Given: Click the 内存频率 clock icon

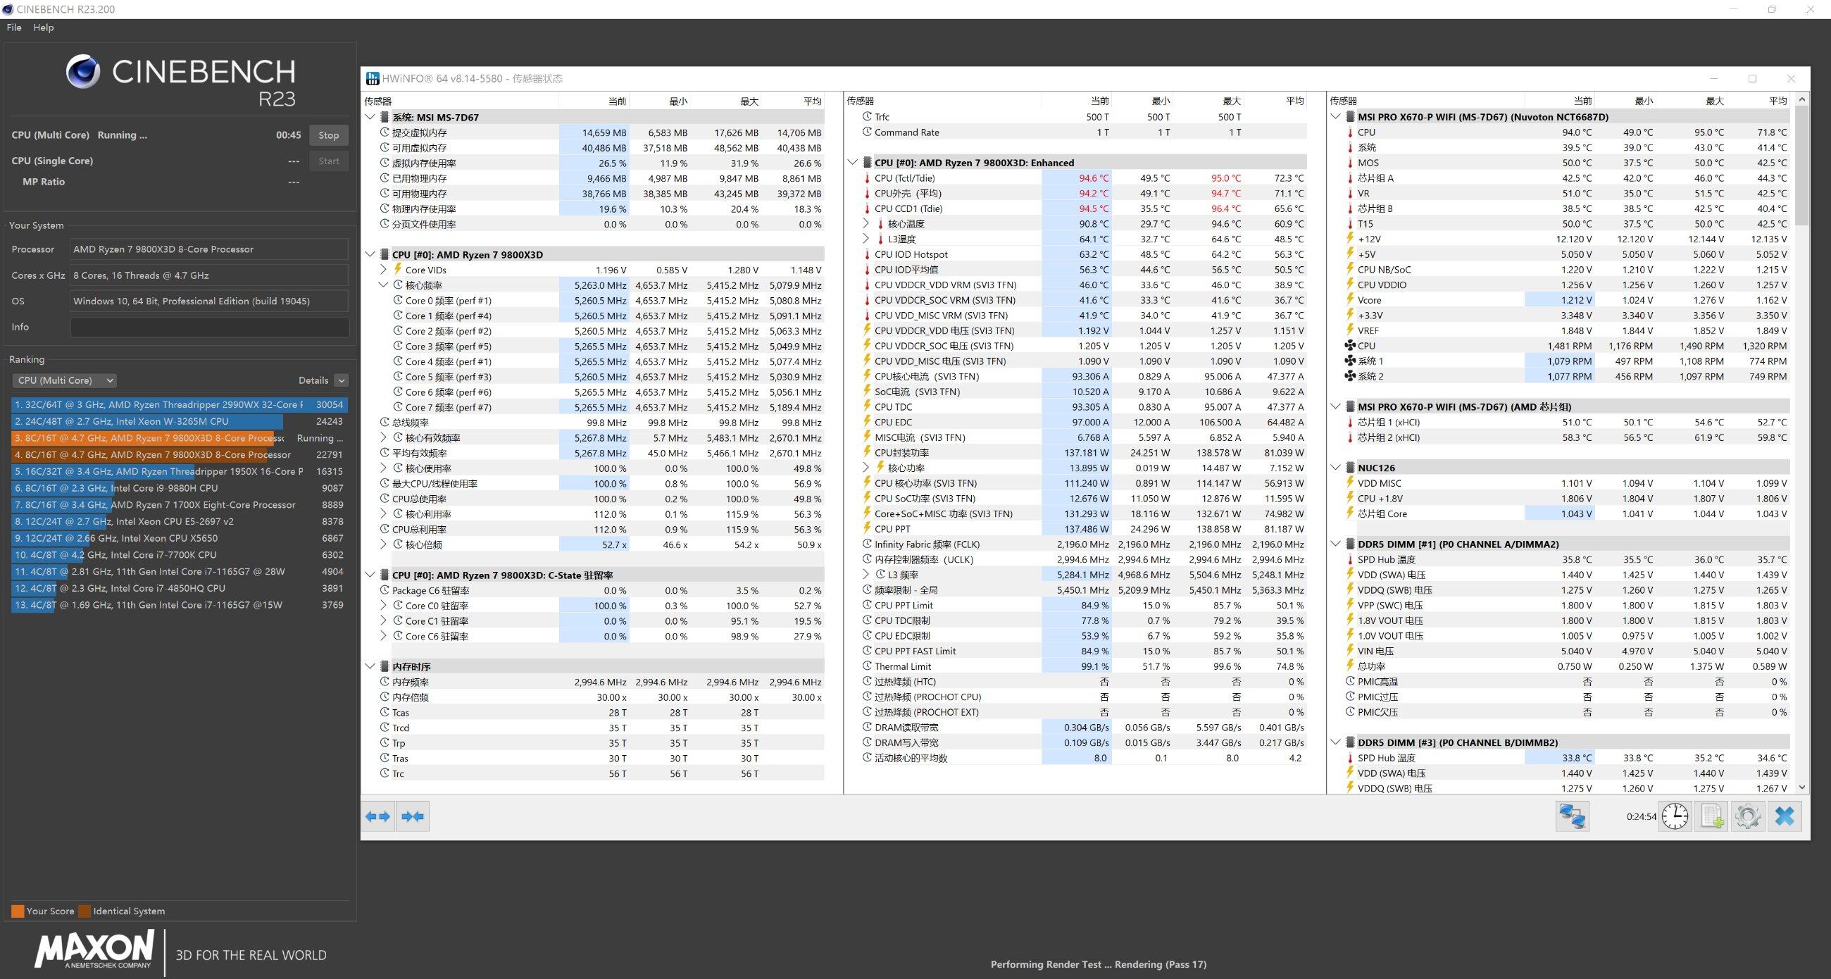Looking at the screenshot, I should (385, 682).
